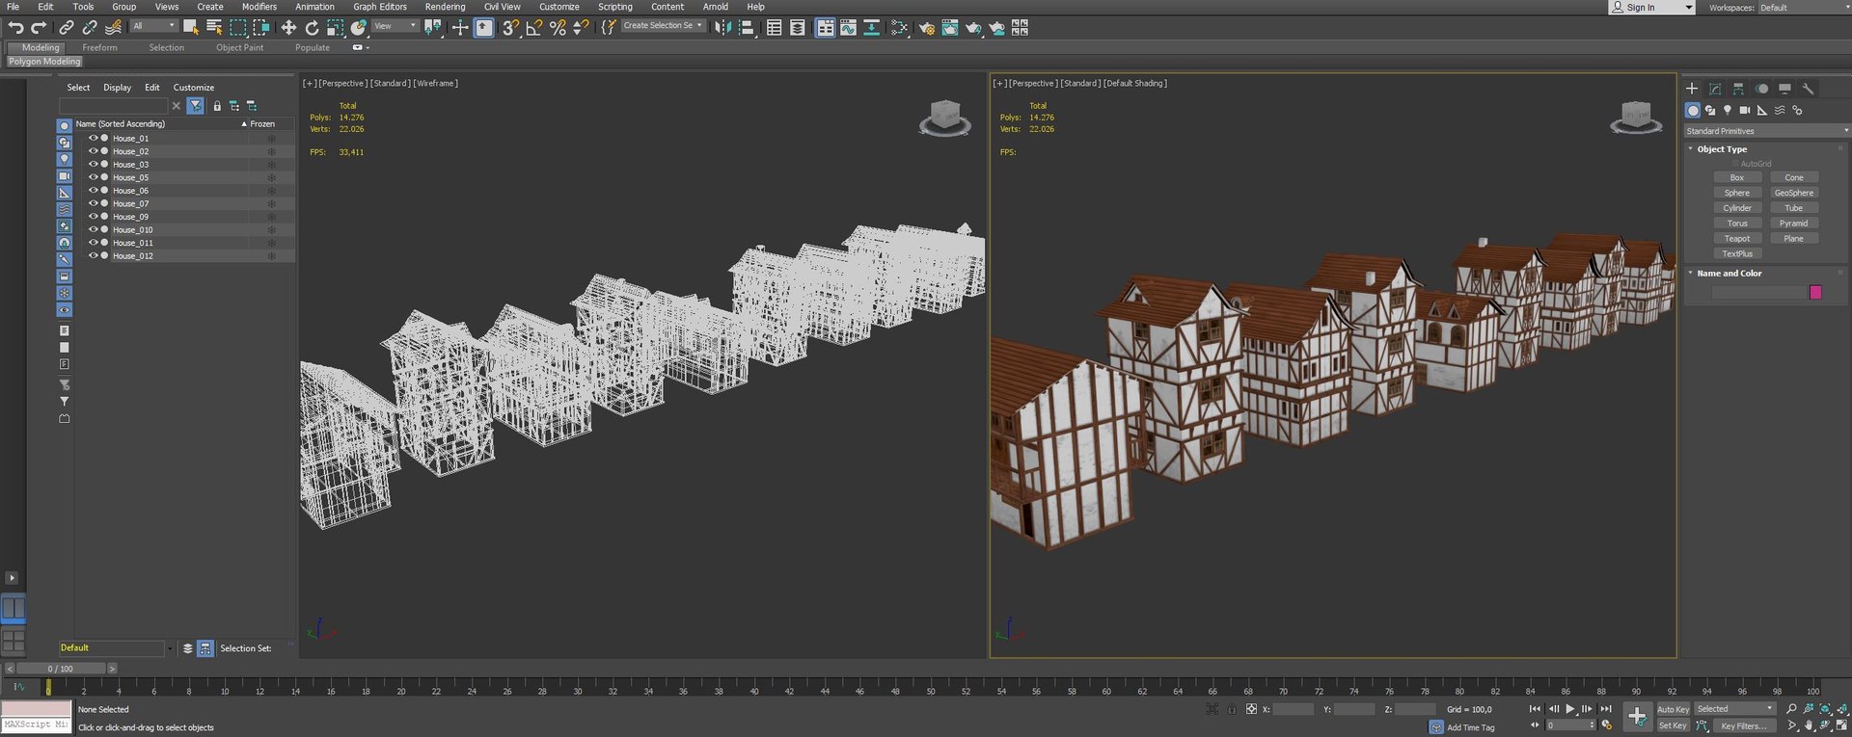The height and width of the screenshot is (737, 1852).
Task: Open the Selected key mode dropdown
Action: tap(1735, 709)
